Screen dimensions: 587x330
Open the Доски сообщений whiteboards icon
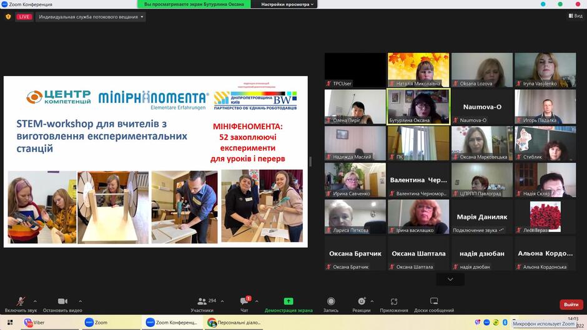tap(434, 301)
